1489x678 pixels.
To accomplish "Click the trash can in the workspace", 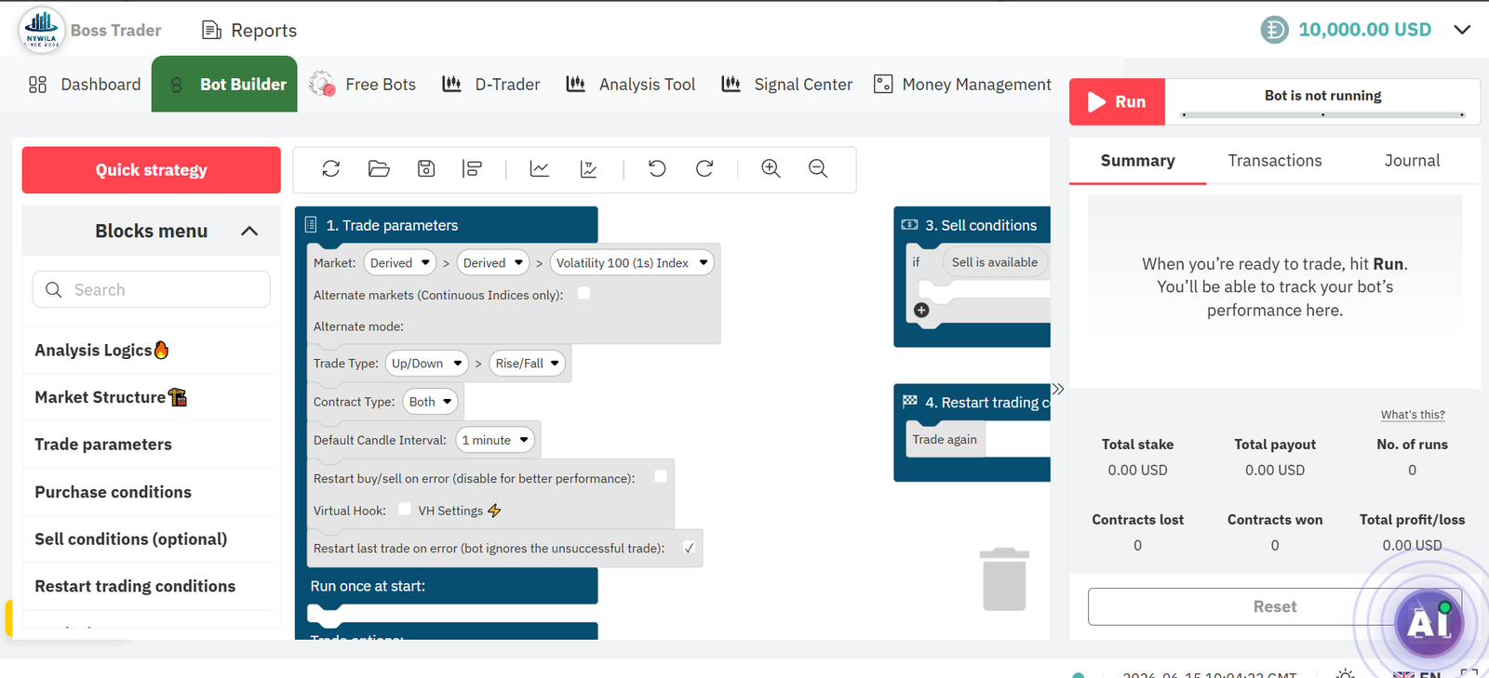I will click(x=1004, y=579).
